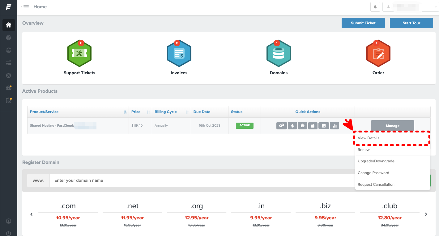Select Upgrade/Downgrade from Manage menu
Screen dimensions: 439x236
pos(392,161)
